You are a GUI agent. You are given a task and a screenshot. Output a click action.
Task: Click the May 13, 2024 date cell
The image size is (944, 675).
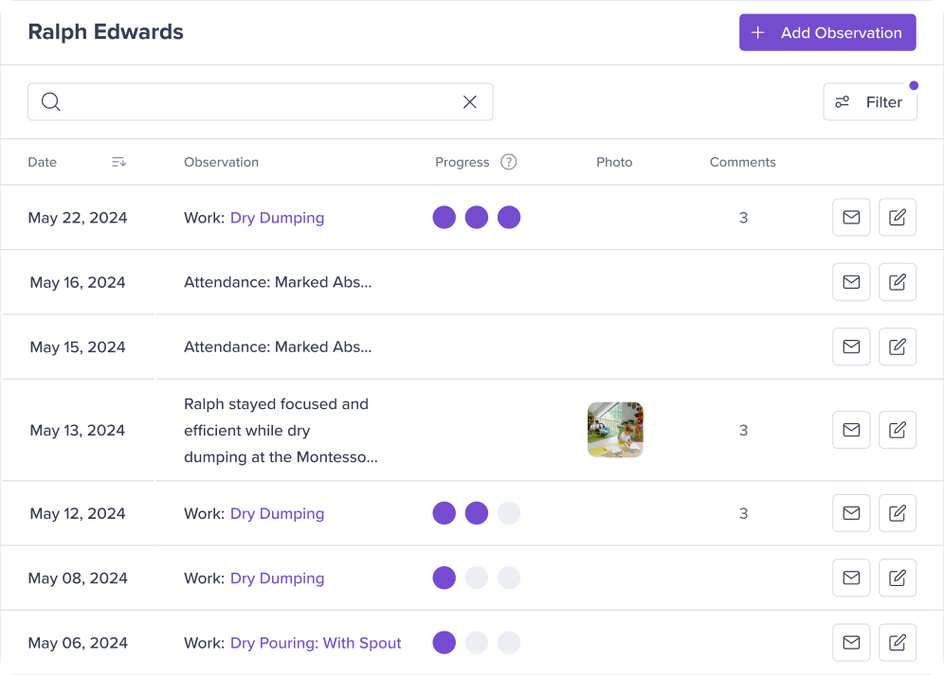point(77,430)
